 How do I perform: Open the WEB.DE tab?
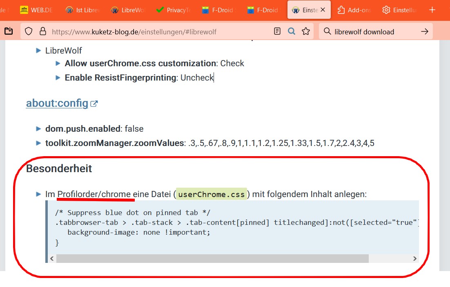(x=36, y=10)
